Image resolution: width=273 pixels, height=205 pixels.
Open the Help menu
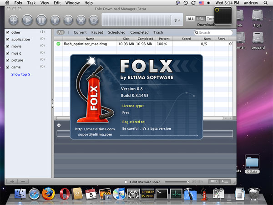89,3
